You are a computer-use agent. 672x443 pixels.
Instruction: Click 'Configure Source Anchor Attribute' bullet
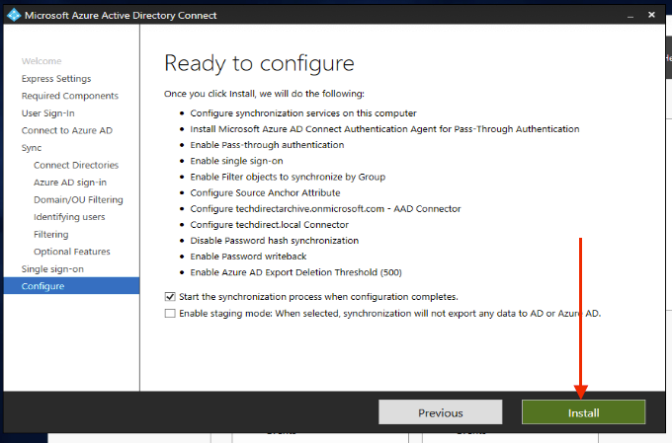265,193
